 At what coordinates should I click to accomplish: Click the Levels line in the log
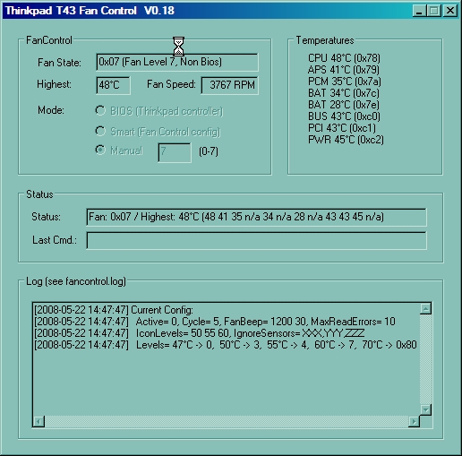click(226, 345)
